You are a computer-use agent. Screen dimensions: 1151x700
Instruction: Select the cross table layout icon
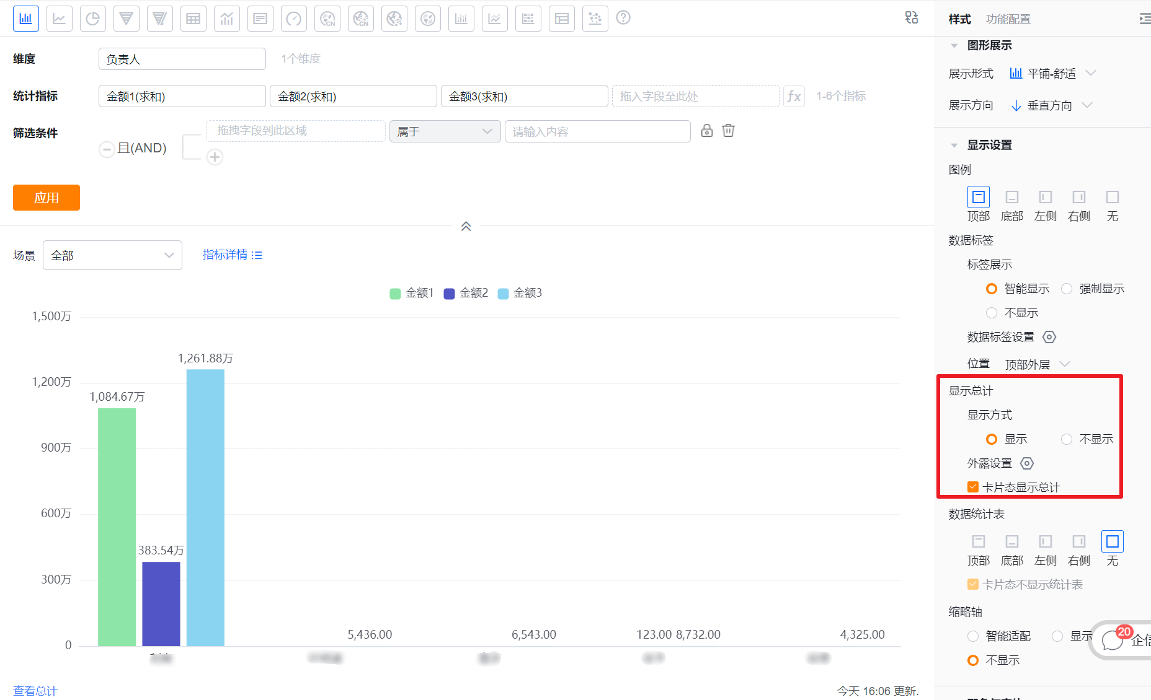point(562,19)
